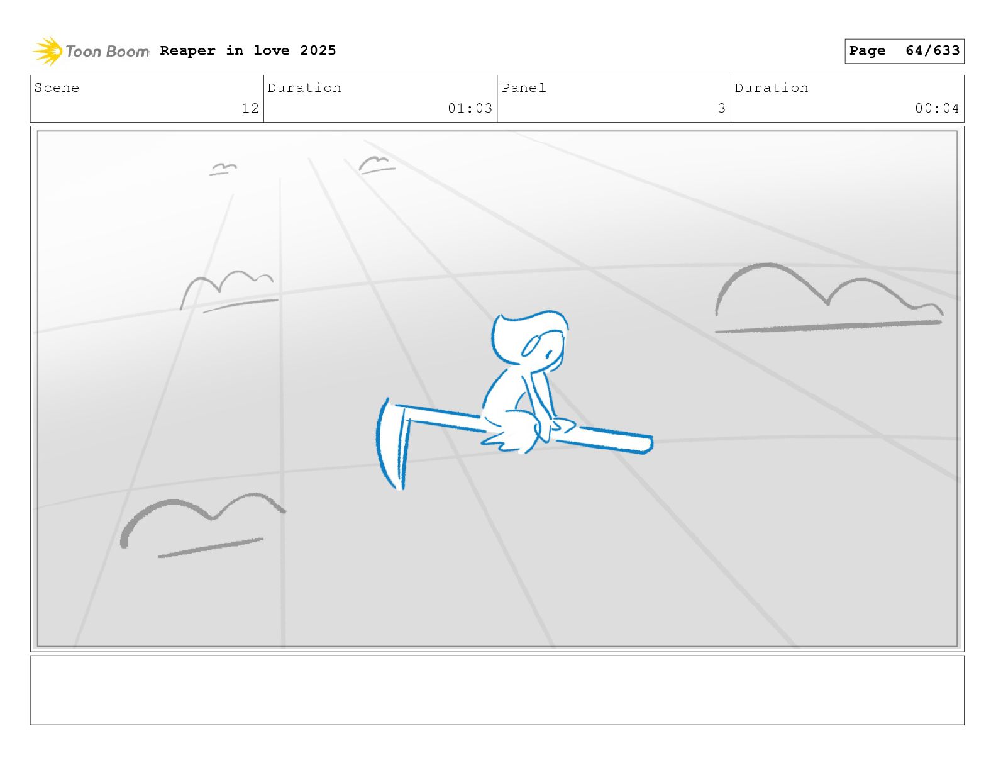
Task: Click the Page 64/633 indicator
Action: (904, 51)
